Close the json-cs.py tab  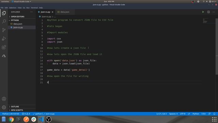(x=52, y=12)
